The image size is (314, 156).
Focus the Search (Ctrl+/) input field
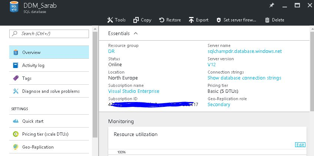(49, 34)
